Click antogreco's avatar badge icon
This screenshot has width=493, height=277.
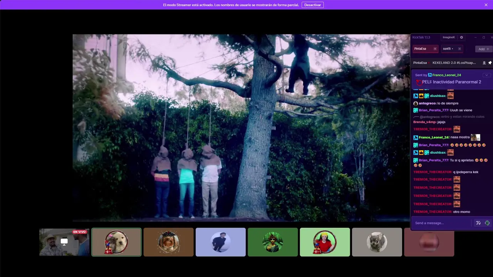tap(416, 103)
